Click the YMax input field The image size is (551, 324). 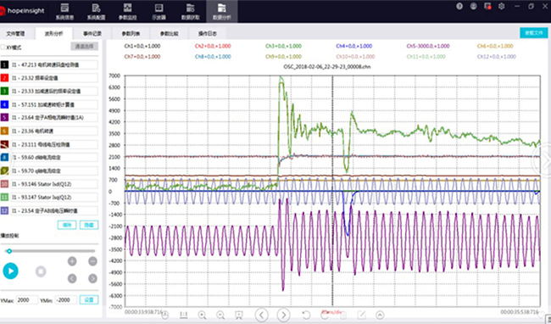click(27, 300)
